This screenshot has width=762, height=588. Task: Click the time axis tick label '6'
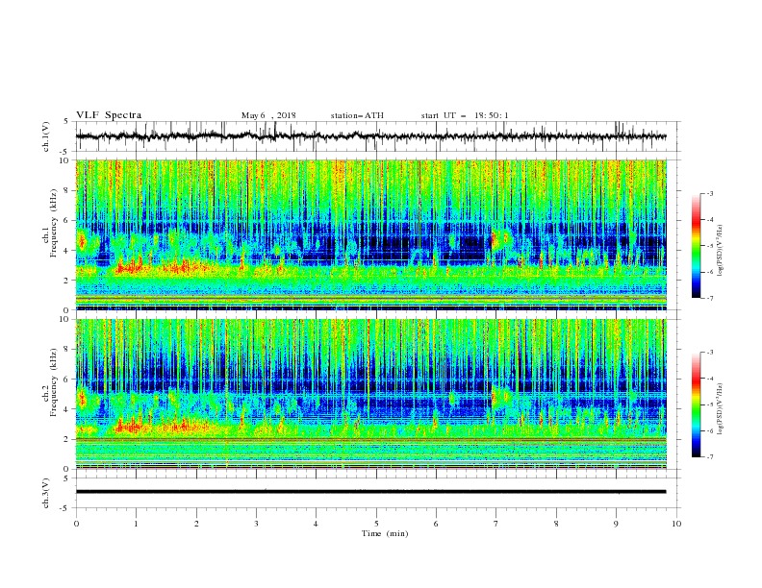[436, 524]
